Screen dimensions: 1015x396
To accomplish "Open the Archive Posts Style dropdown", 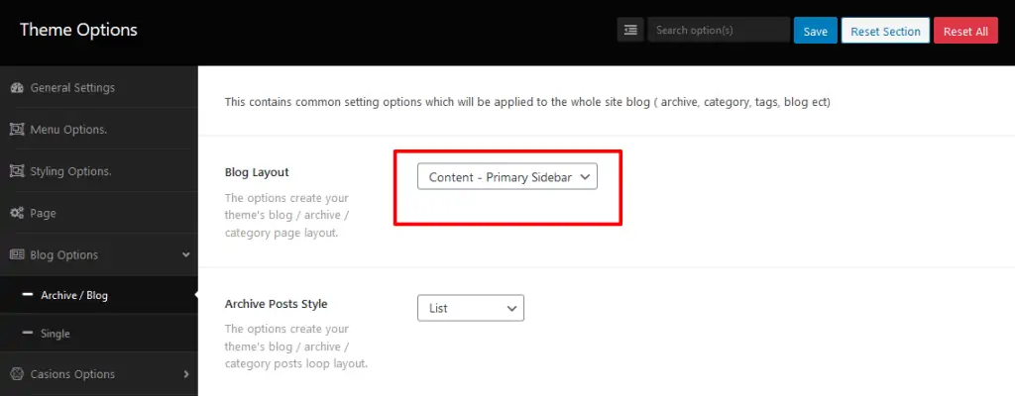I will tap(471, 308).
